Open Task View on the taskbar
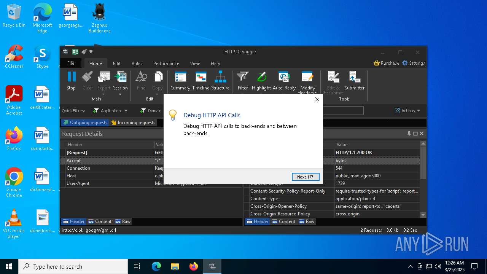Image resolution: width=487 pixels, height=274 pixels. coord(137,266)
